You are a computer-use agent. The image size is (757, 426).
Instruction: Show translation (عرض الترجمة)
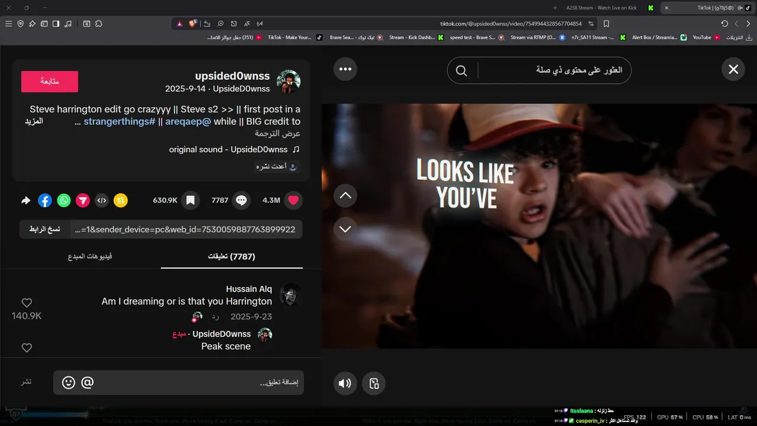tap(277, 134)
